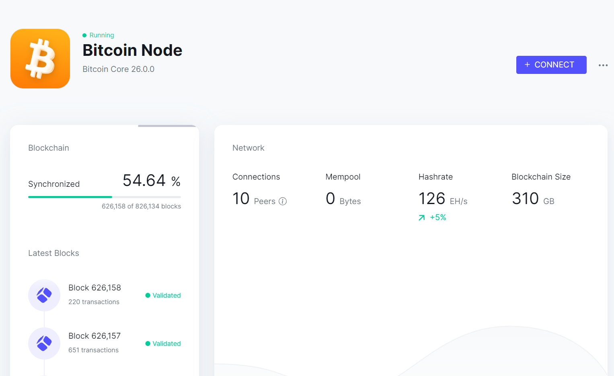Click the Block 626,157 cube icon
Image resolution: width=614 pixels, height=376 pixels.
(x=44, y=343)
